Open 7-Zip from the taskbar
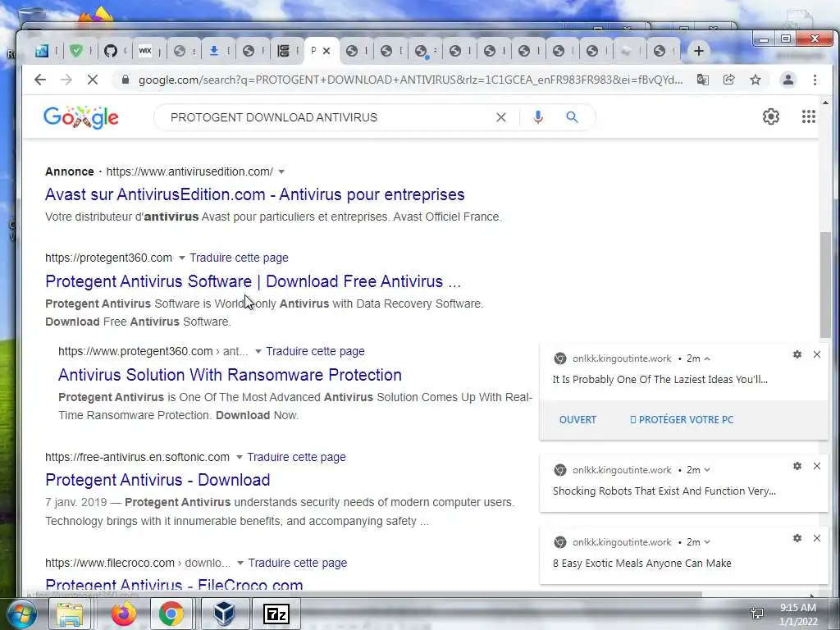Viewport: 840px width, 630px height. point(276,614)
